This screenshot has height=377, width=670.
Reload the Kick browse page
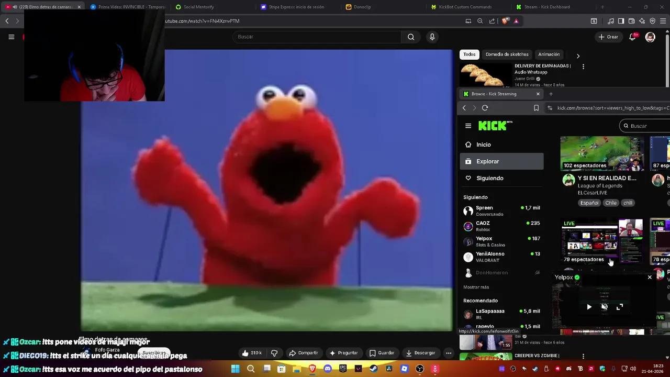pyautogui.click(x=485, y=108)
